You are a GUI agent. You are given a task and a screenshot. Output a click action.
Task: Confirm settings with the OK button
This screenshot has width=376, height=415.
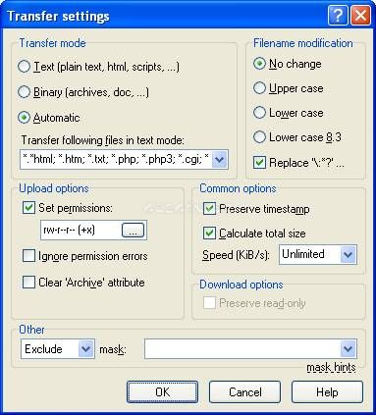coord(162,391)
